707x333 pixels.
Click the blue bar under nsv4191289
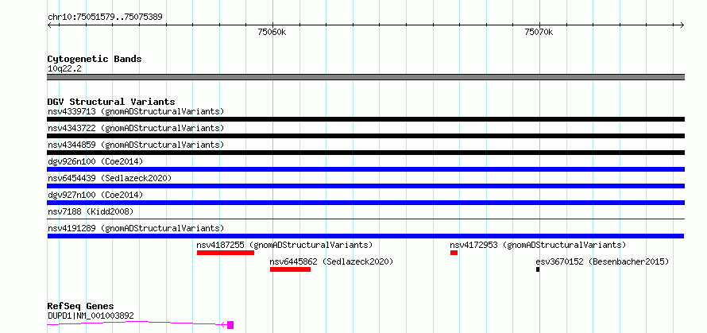tap(365, 236)
